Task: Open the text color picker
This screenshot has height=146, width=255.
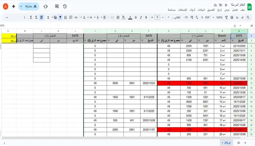Action: (x=130, y=17)
